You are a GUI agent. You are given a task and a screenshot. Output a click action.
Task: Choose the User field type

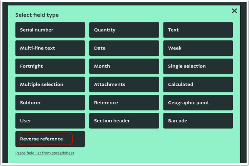point(50,121)
